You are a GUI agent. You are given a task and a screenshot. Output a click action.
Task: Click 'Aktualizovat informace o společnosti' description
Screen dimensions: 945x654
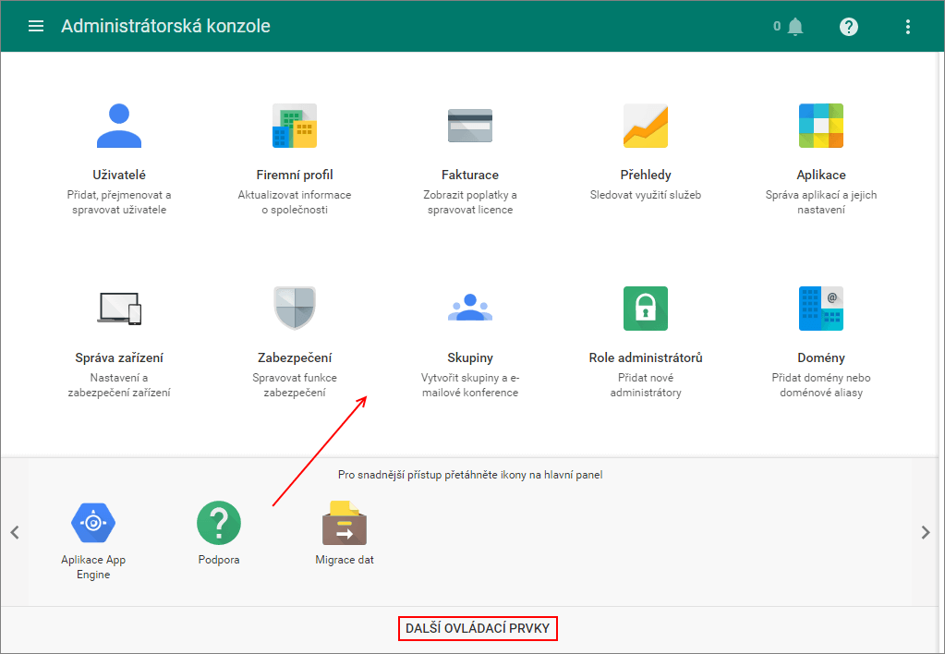295,202
